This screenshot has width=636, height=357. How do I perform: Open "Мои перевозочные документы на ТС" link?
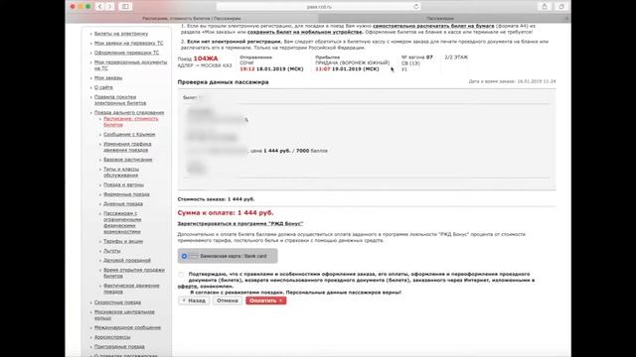point(130,65)
